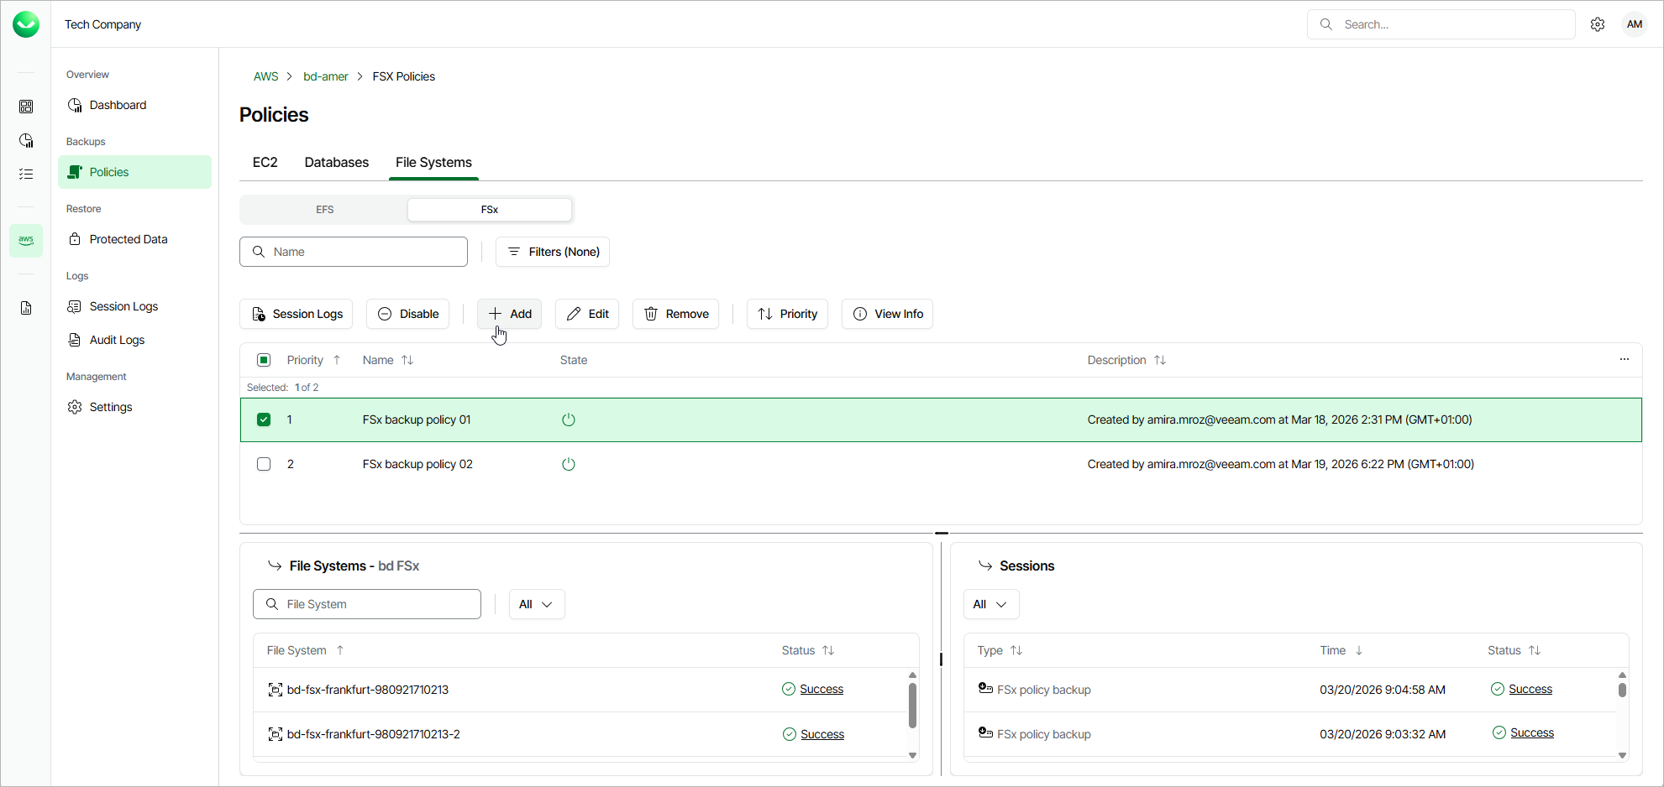Open Audit Logs in sidebar
The height and width of the screenshot is (787, 1664).
coord(117,340)
